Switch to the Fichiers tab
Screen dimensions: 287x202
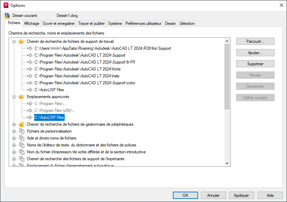[14, 23]
